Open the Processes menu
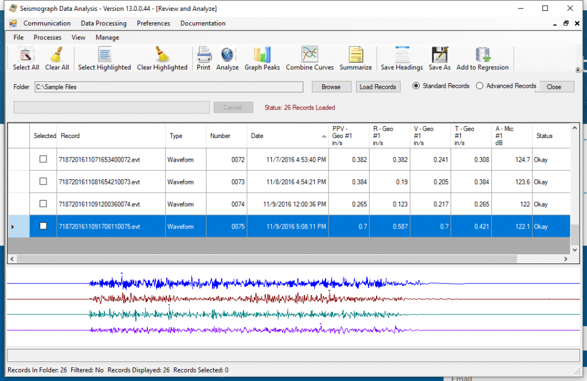The image size is (587, 381). (x=47, y=37)
